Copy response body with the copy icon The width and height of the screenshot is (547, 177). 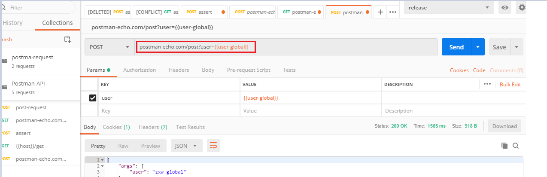(x=504, y=146)
